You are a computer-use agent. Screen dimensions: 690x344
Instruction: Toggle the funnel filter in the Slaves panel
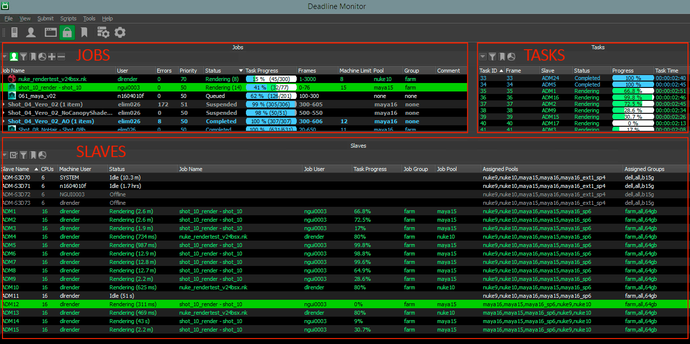pos(23,155)
